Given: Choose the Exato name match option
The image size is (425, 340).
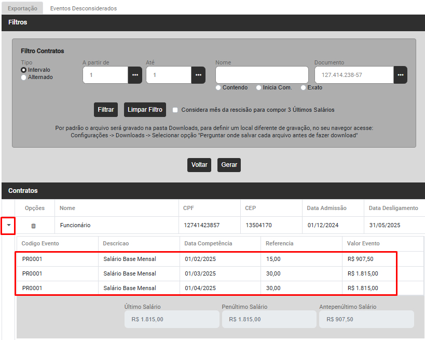Looking at the screenshot, I should click(x=304, y=88).
